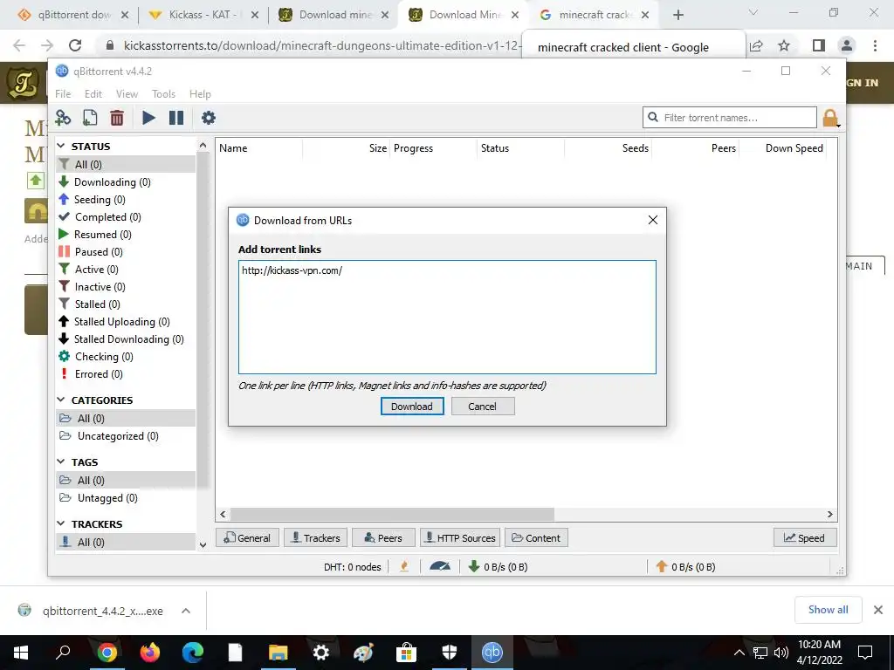Close the Download from URLs dialog
The width and height of the screenshot is (894, 670).
653,220
